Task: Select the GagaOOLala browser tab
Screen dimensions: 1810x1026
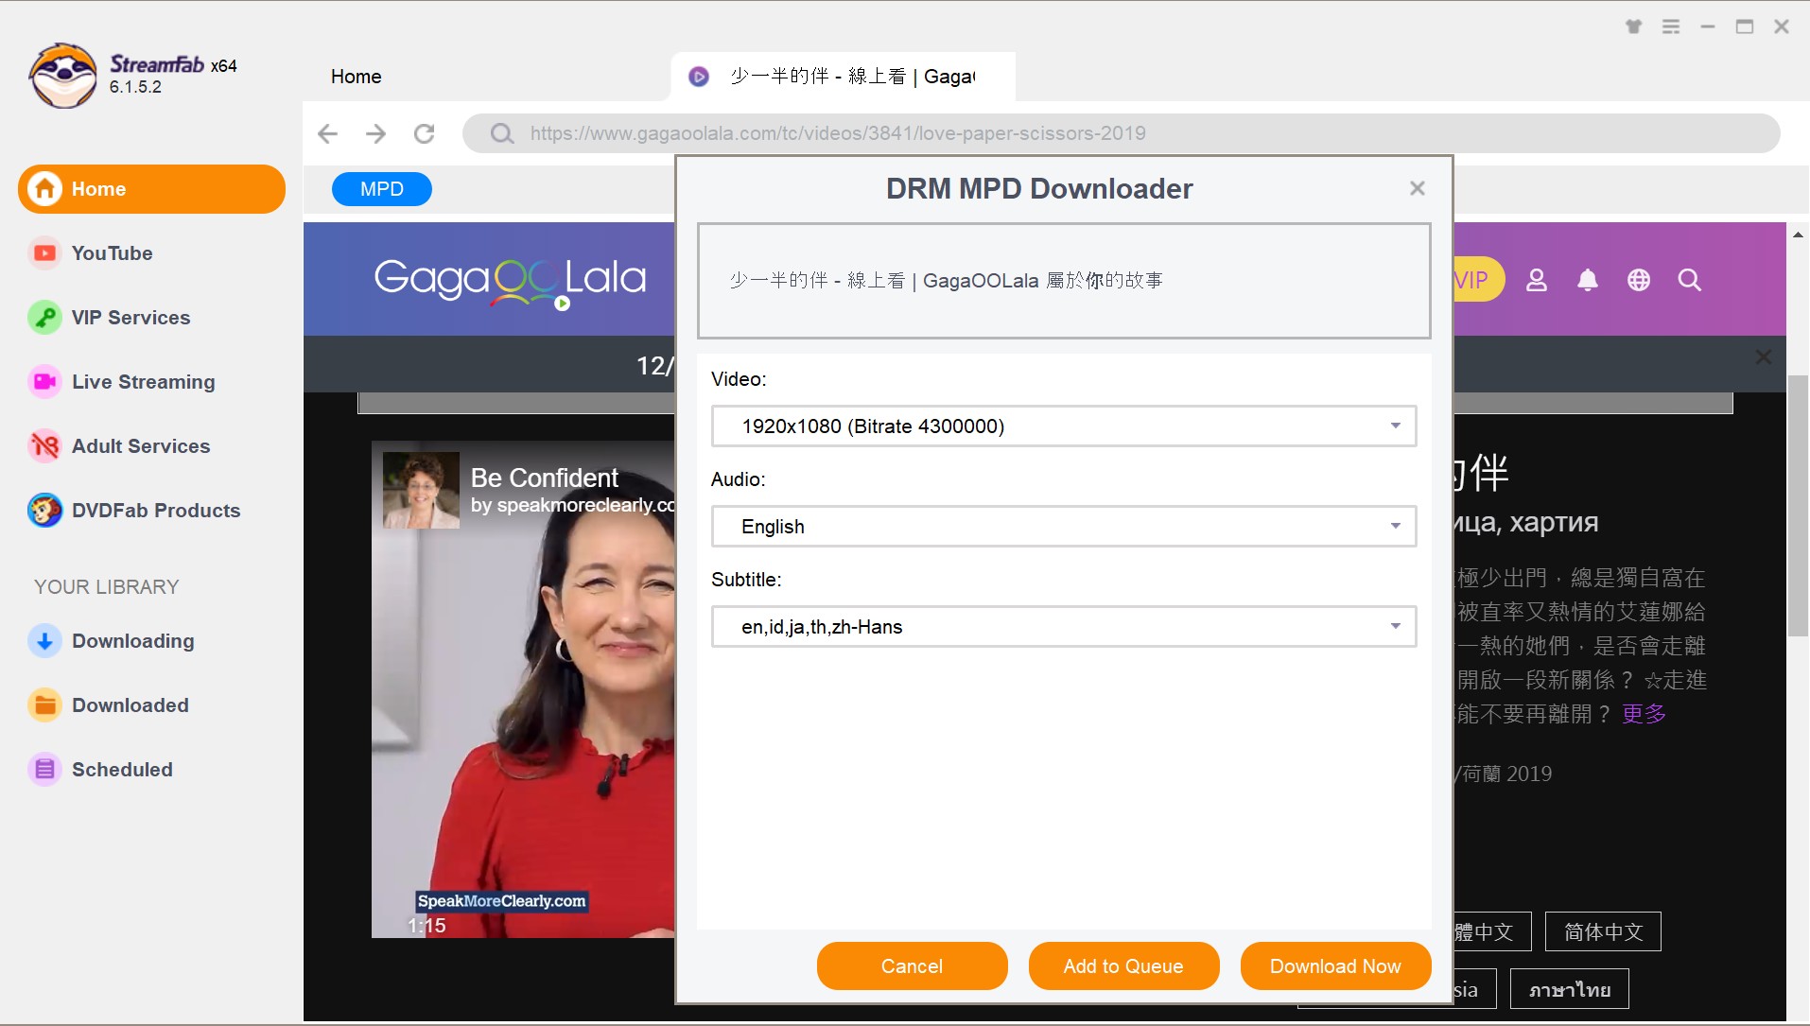Action: [x=843, y=77]
